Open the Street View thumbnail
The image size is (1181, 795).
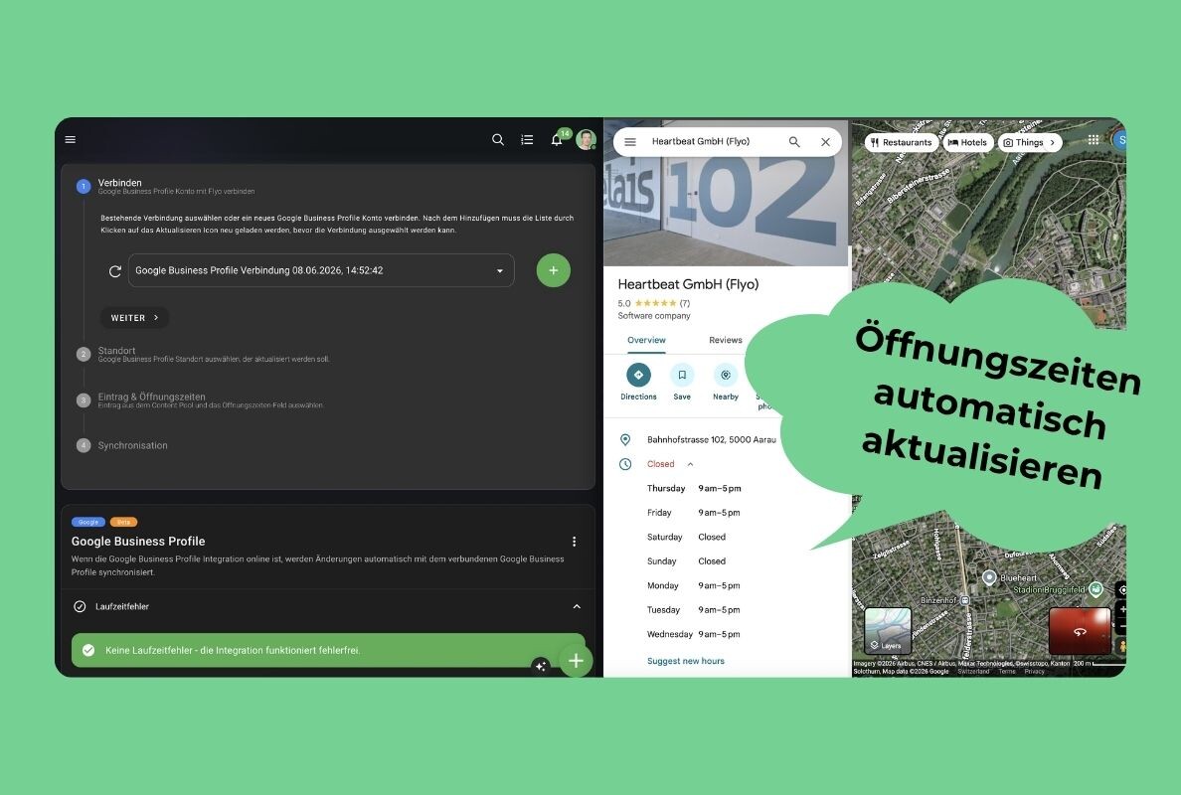tap(1080, 631)
